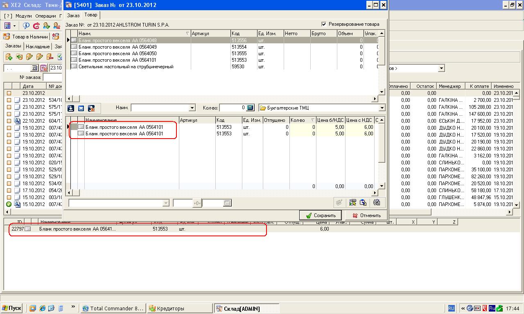The image size is (524, 314).
Task: Switch to the Заказ tab
Action: (x=73, y=15)
